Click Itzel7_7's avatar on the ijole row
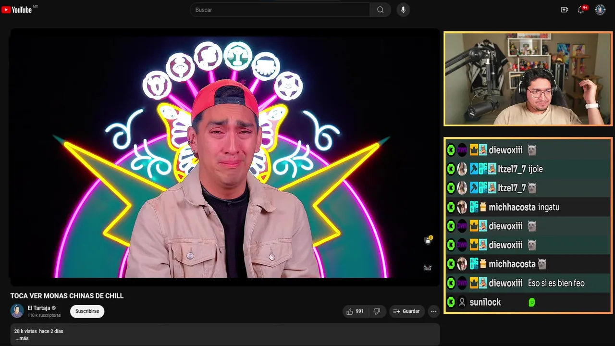Viewport: 615px width, 346px height. (x=462, y=169)
